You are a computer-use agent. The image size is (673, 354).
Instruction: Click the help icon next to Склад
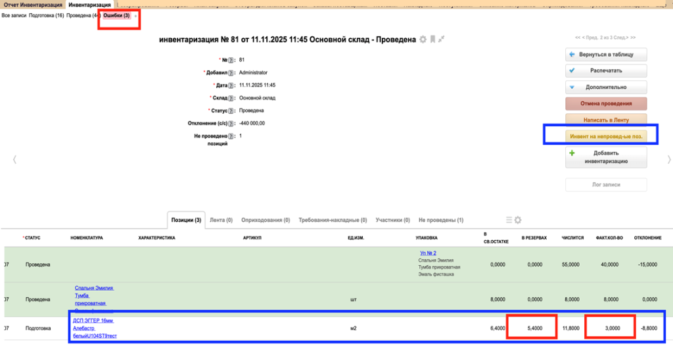(231, 98)
